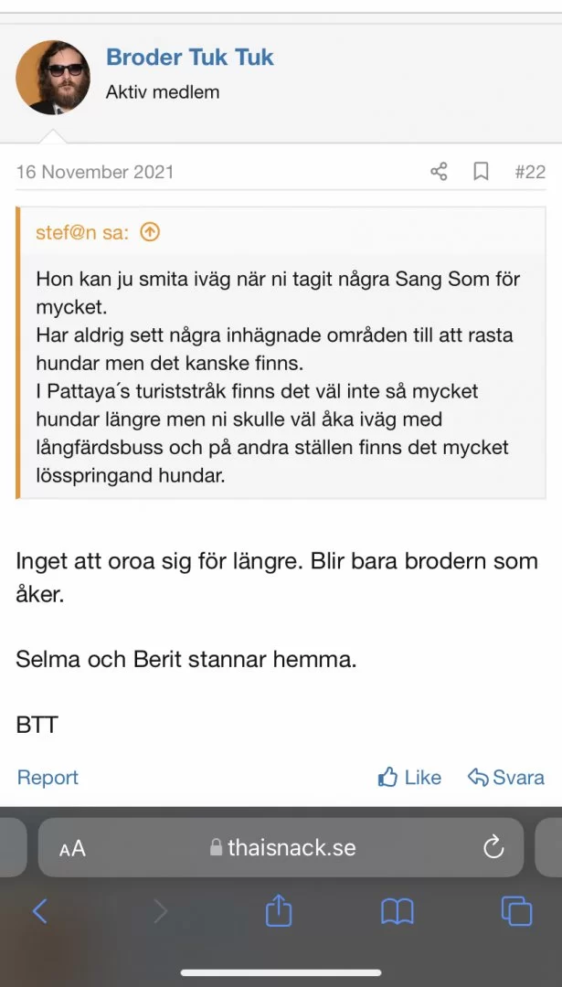Open the Safari aA text size menu
562x987 pixels.
click(72, 848)
